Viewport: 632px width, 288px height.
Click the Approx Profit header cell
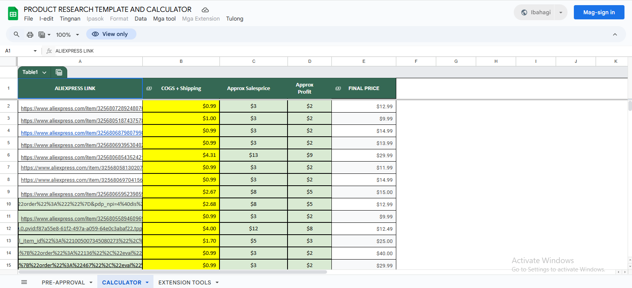point(310,88)
